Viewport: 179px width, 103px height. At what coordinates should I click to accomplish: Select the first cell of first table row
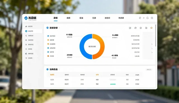pyautogui.click(x=52, y=79)
